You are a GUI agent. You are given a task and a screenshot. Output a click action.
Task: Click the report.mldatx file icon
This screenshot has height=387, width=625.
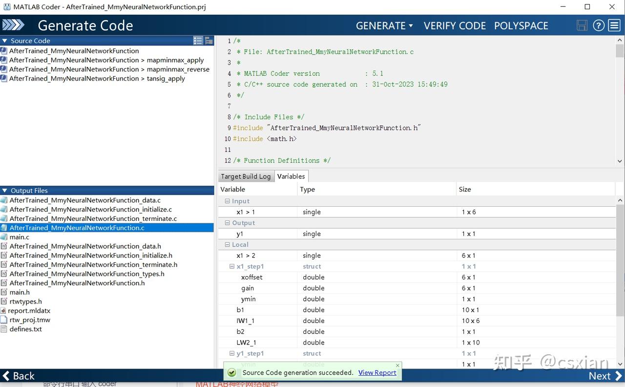click(x=4, y=311)
